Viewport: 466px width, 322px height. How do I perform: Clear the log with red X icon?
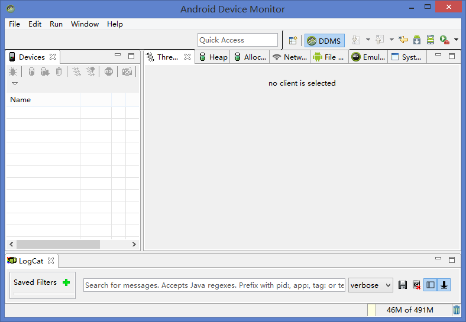[x=416, y=285]
